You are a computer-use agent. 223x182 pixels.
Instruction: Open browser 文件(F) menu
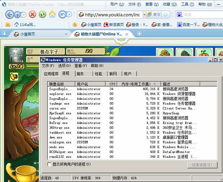(x=135, y=4)
